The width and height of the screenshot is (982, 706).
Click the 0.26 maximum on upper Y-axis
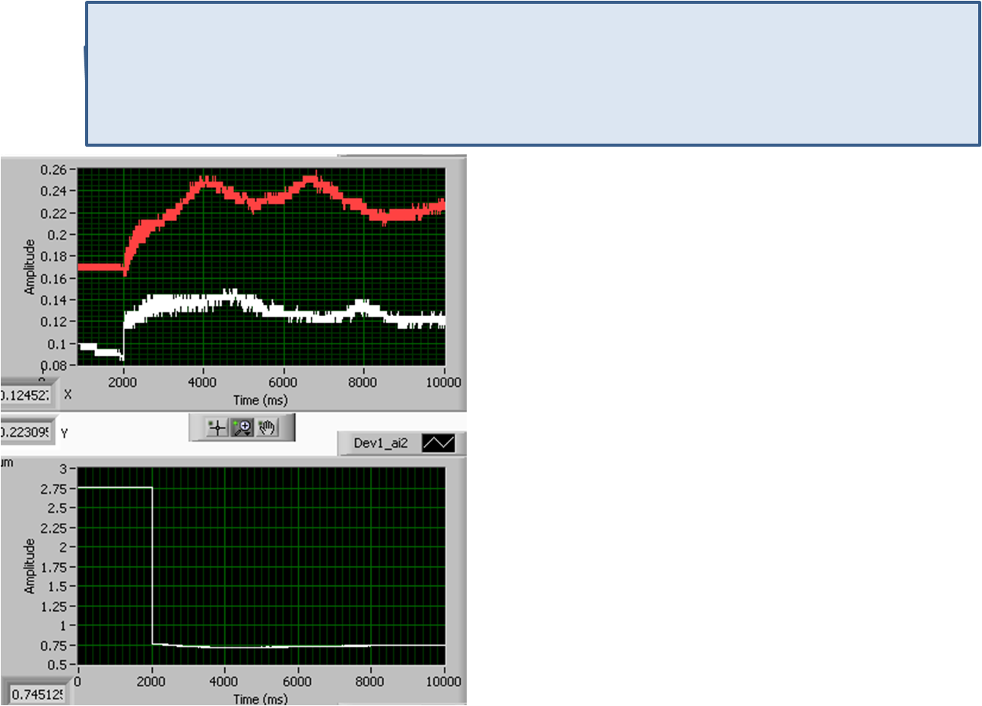53,169
